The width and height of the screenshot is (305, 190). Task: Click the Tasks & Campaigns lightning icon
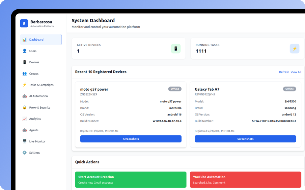pos(24,85)
